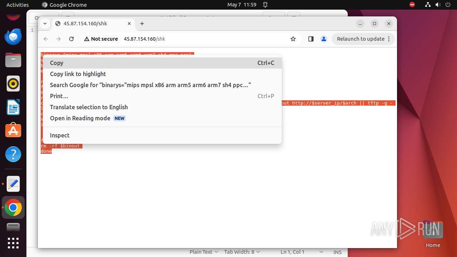Open Ubuntu Software from the dock

[x=13, y=131]
